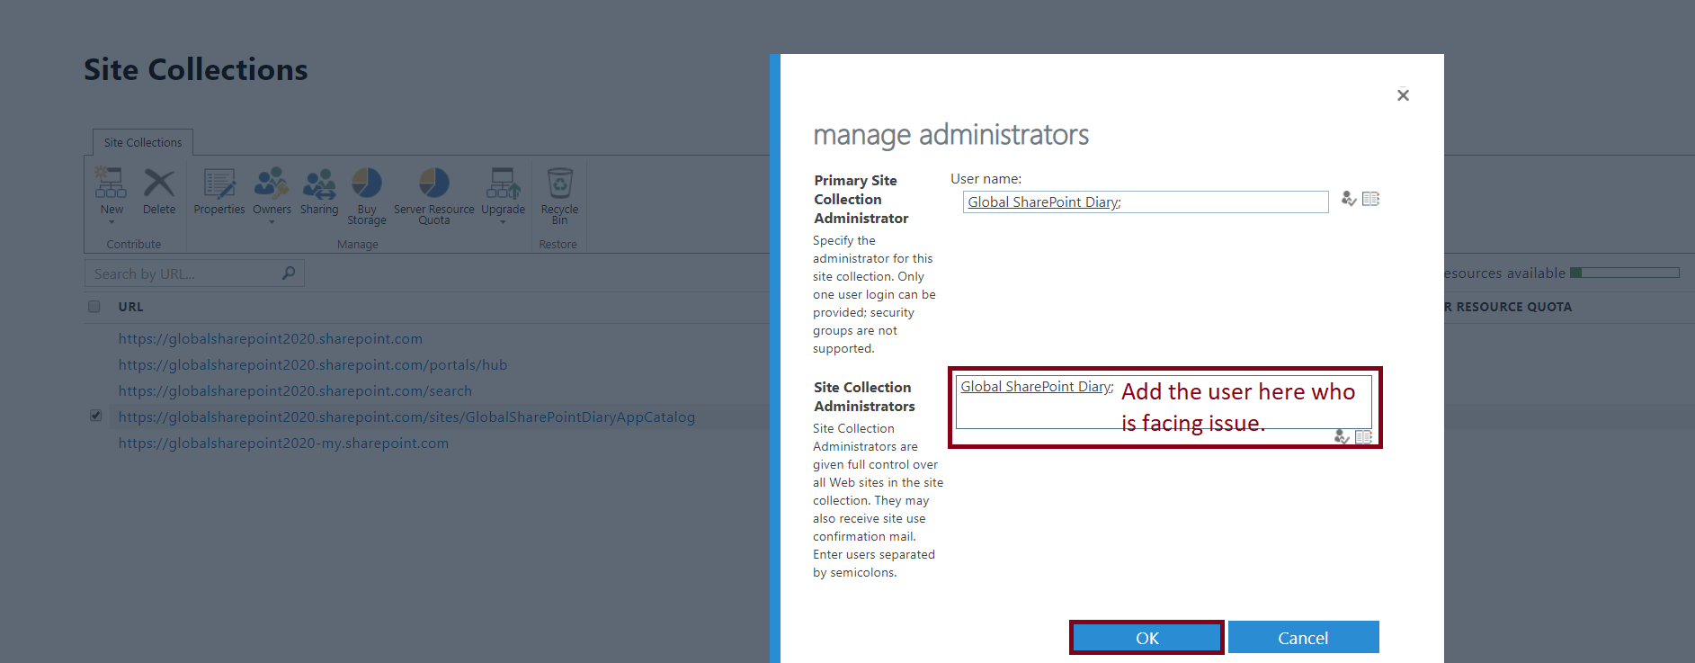Browse address book icon beside Primary Administrator field
Screen dimensions: 1695x663
1370,199
